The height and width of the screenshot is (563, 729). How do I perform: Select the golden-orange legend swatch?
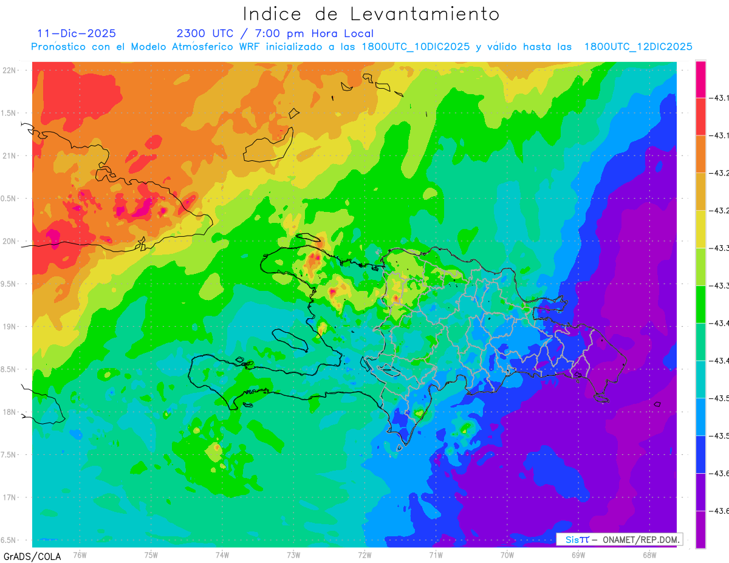(700, 191)
